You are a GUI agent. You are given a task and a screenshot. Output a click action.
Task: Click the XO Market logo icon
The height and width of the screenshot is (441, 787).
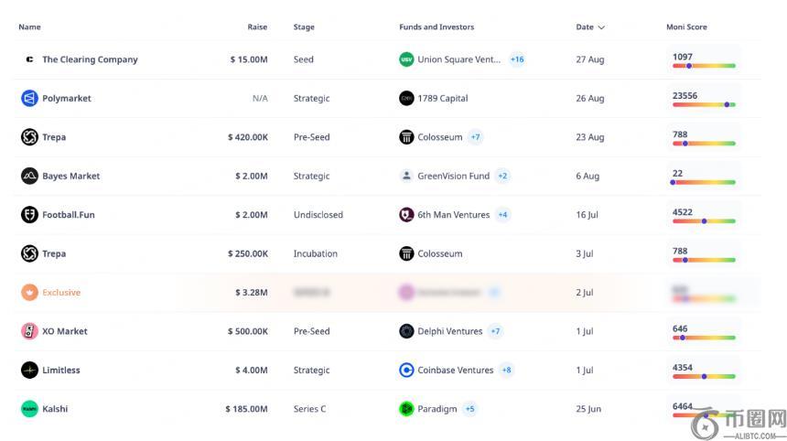(29, 331)
